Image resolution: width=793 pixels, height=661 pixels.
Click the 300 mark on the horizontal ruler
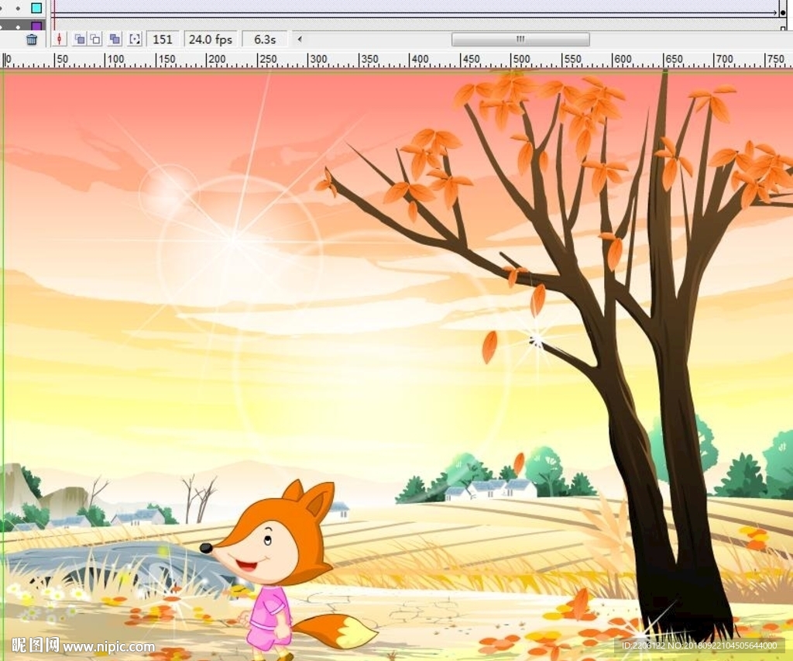coord(318,59)
